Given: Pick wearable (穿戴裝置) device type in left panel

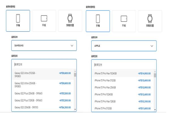Looking at the screenshot, I should click(x=70, y=21).
